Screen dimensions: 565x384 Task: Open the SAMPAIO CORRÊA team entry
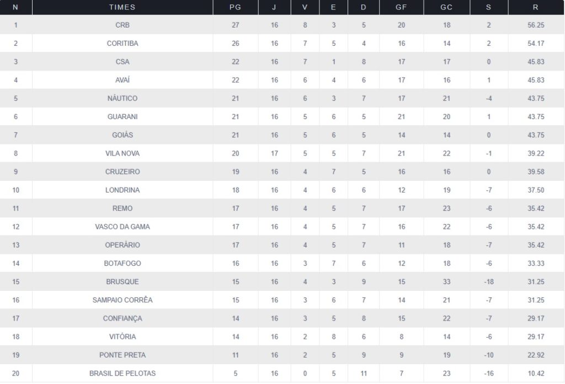pos(122,300)
